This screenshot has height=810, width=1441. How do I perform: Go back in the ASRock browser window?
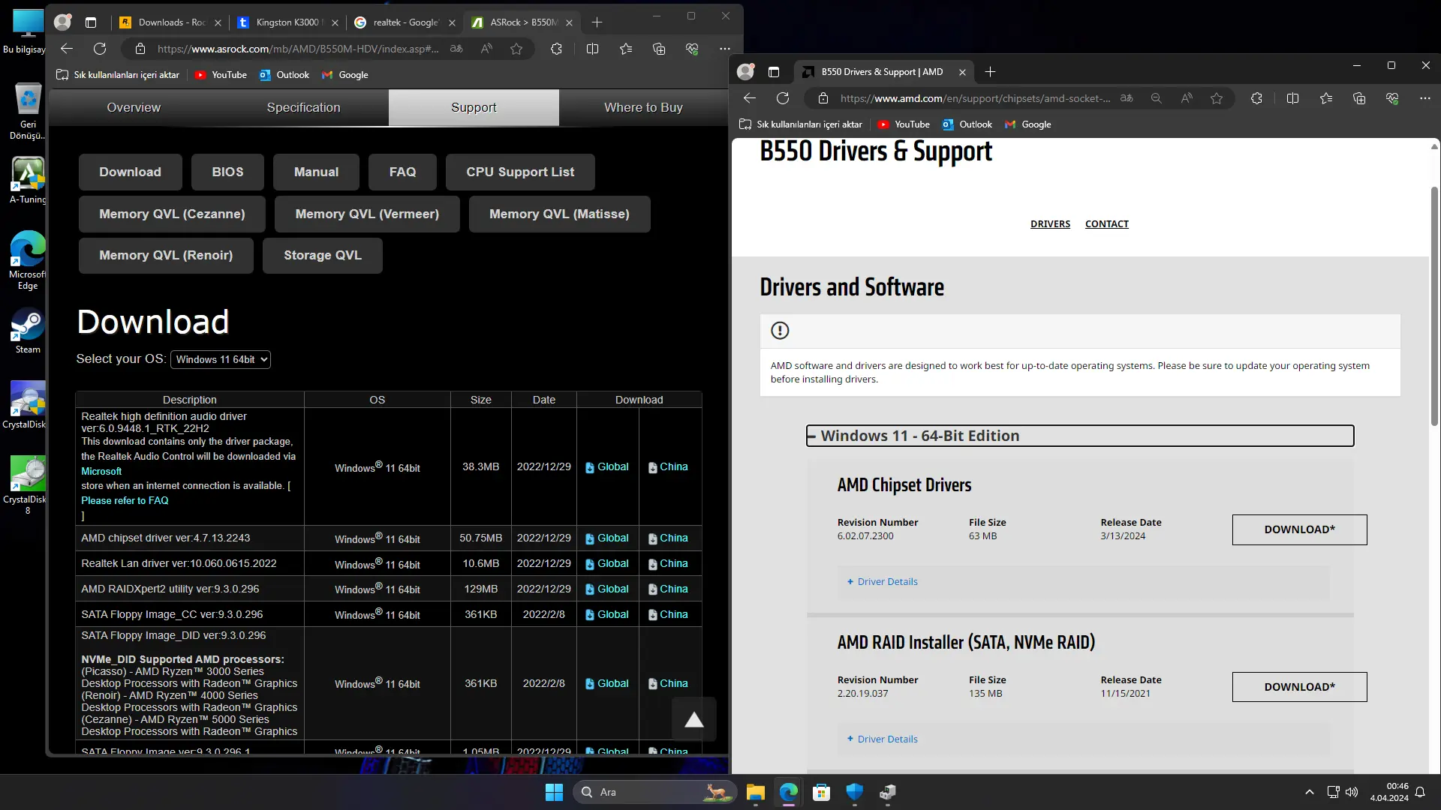tap(67, 49)
